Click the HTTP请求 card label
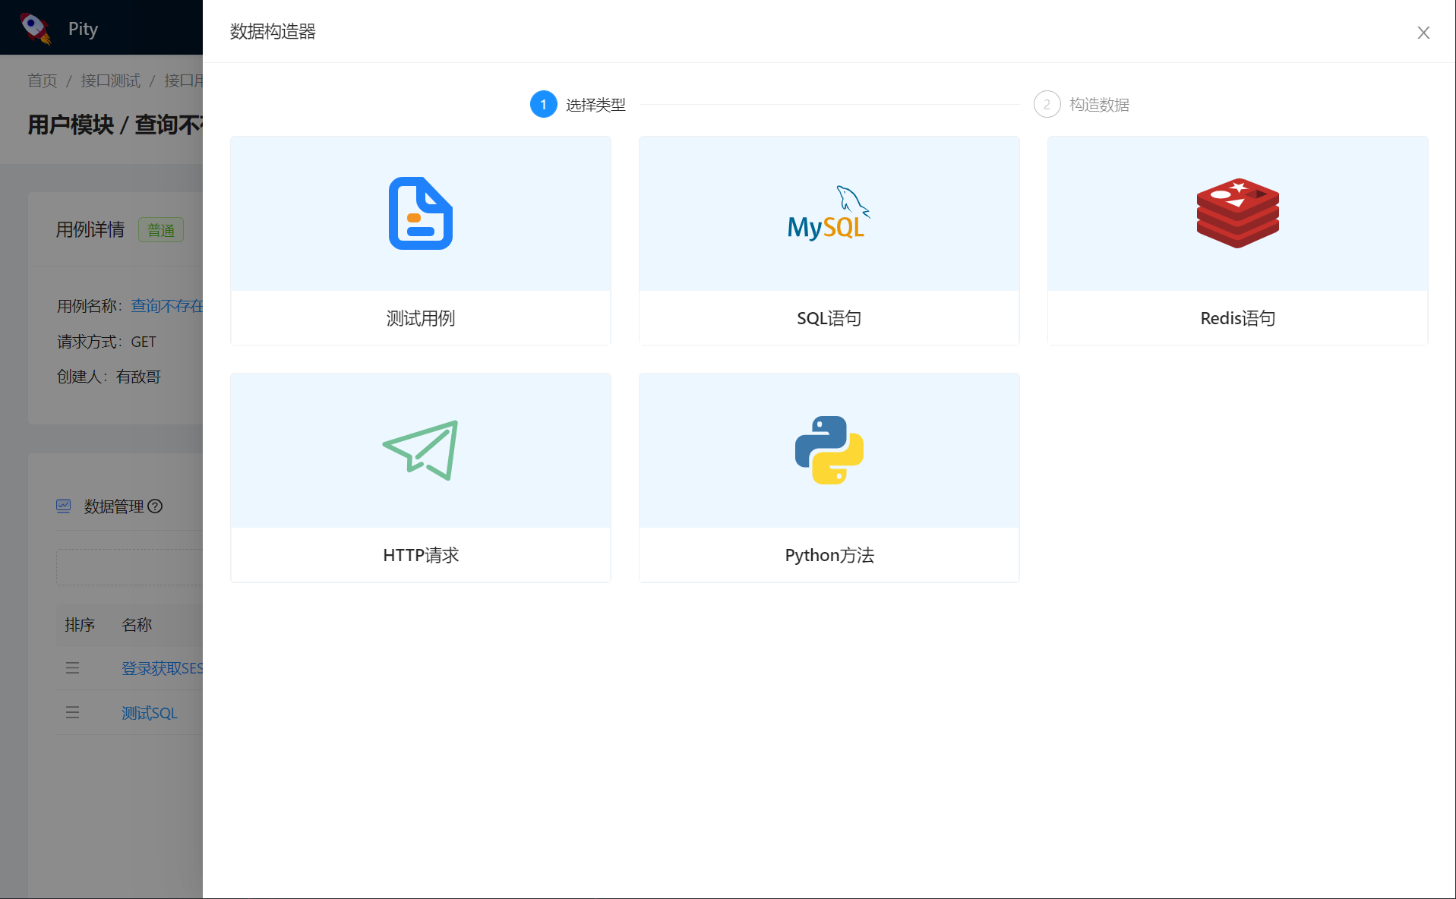This screenshot has height=899, width=1456. [x=420, y=555]
